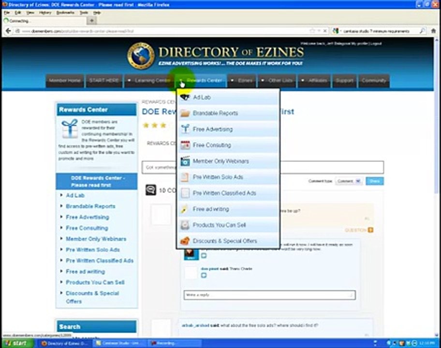Open a new tab with plus button
Image resolution: width=441 pixels, height=348 pixels.
(x=92, y=20)
